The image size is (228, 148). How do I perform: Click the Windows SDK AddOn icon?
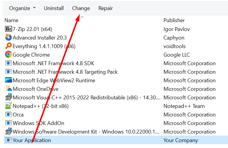click(9, 123)
